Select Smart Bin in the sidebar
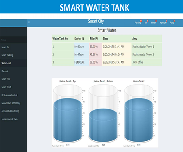The image size is (183, 152). (6, 47)
